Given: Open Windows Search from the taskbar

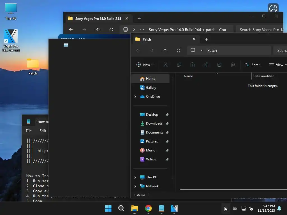Looking at the screenshot, I should click(121, 208).
